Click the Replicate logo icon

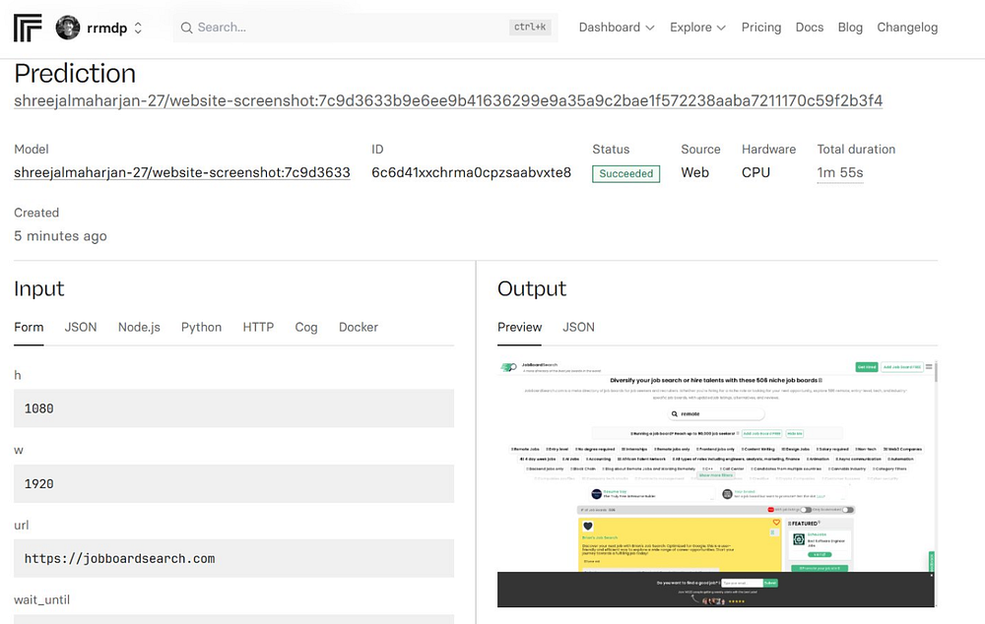[28, 28]
